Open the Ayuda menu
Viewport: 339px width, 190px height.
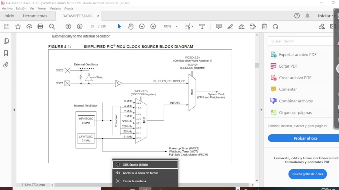(x=69, y=8)
